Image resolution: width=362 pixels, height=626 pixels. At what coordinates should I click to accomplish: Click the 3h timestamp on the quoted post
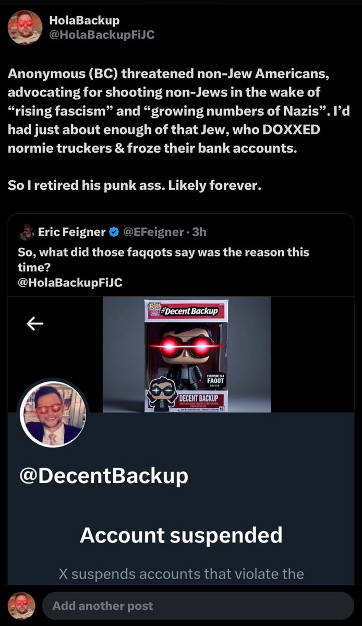coord(199,232)
